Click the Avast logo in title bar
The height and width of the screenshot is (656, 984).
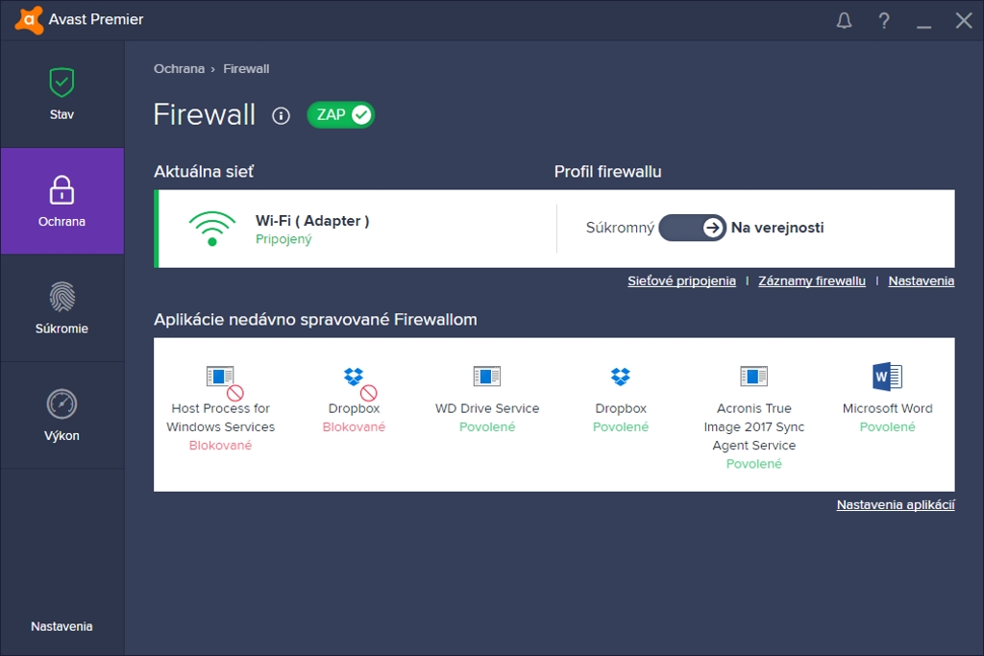point(29,19)
